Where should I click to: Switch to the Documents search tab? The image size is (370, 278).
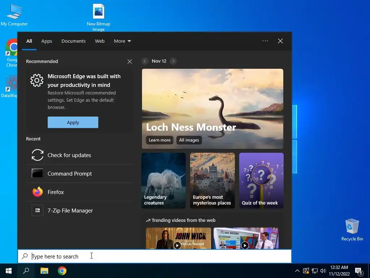[73, 41]
